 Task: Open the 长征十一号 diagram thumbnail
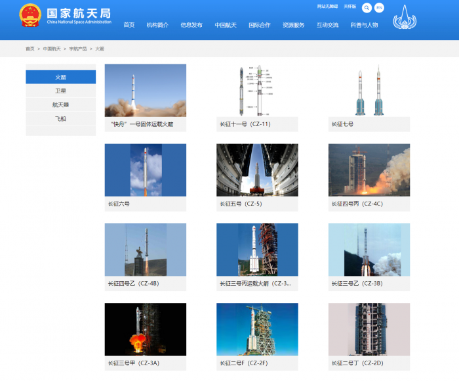coord(257,91)
